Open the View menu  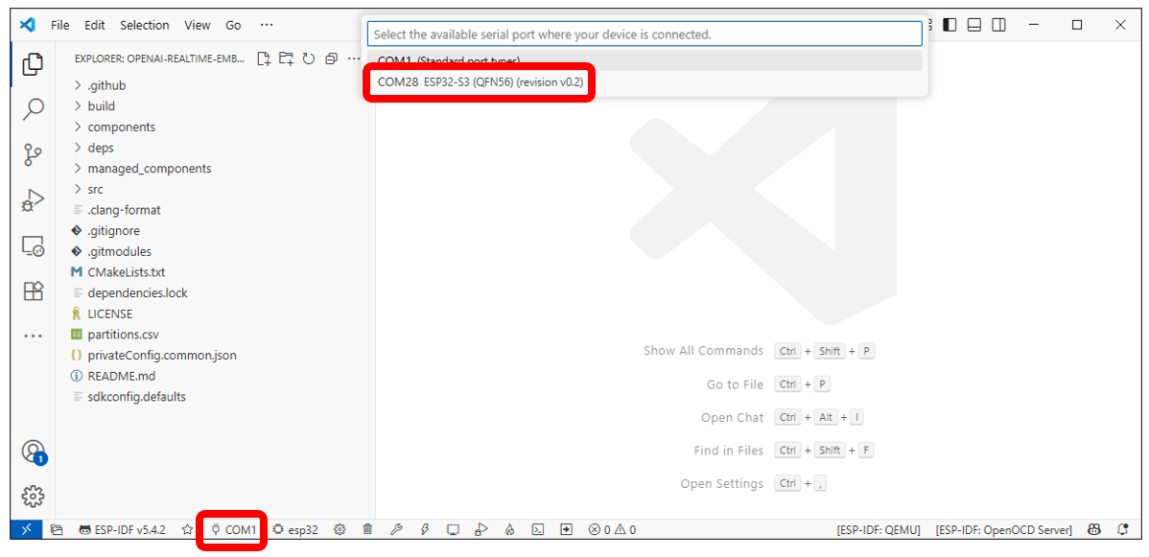point(198,25)
